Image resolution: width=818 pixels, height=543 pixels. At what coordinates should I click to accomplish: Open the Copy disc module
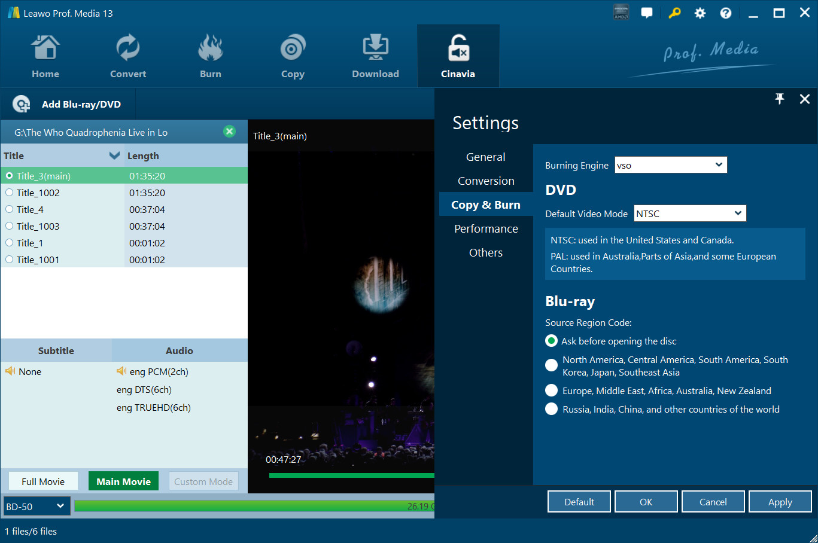click(293, 49)
